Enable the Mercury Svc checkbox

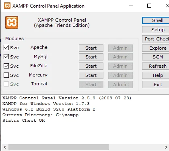click(6, 75)
